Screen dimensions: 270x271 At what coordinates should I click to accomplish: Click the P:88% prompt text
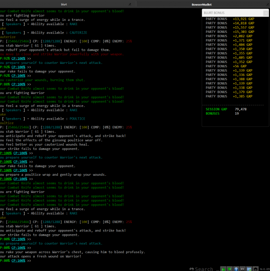(x=5, y=84)
